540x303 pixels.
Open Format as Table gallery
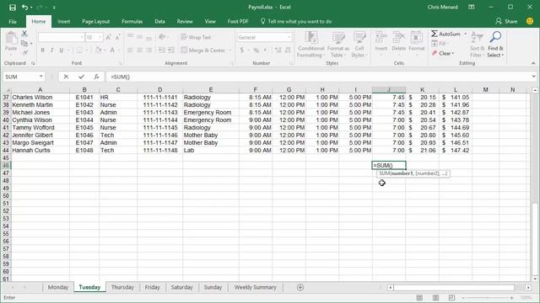click(x=338, y=45)
